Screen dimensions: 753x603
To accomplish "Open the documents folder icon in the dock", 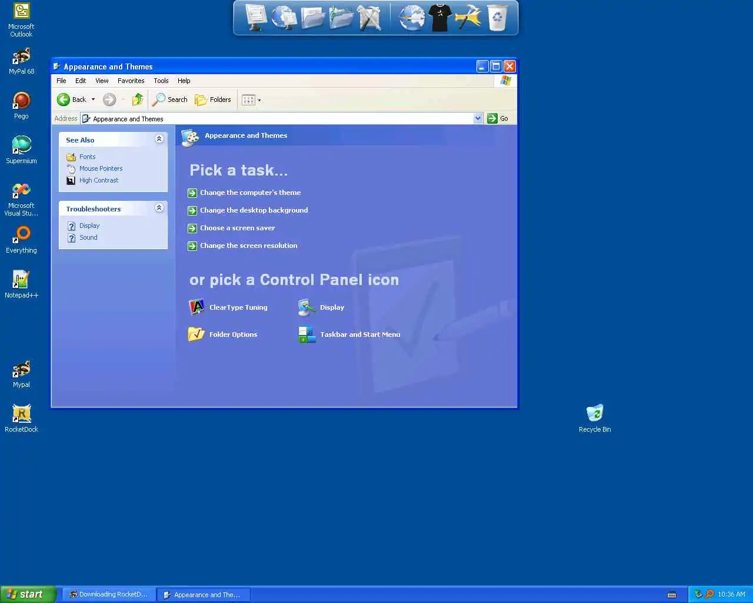I will (313, 17).
